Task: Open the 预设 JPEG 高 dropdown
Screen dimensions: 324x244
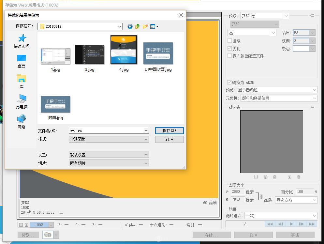Action: pyautogui.click(x=265, y=16)
